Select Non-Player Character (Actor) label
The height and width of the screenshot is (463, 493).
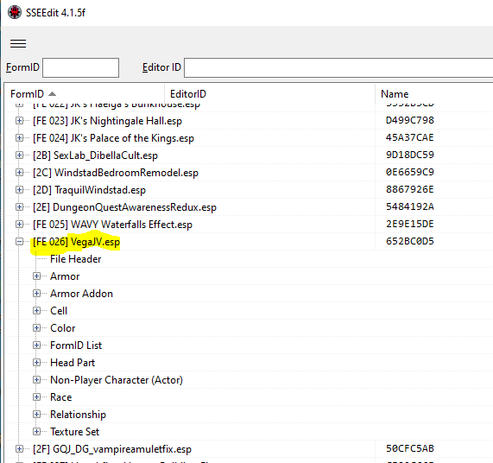click(117, 380)
